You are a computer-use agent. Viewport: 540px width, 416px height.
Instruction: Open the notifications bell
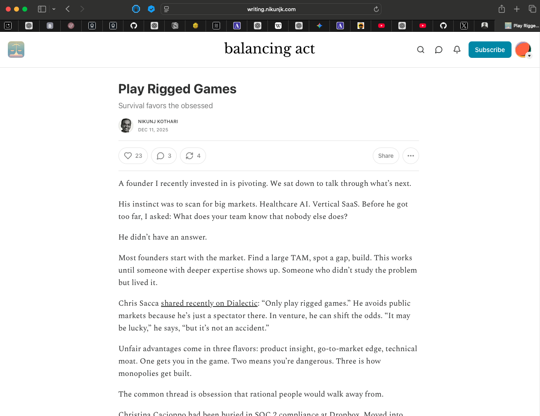[x=457, y=50]
